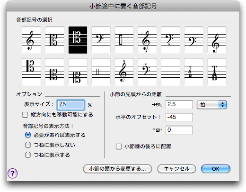The height and width of the screenshot is (192, 246).
Task: Choose bass clef with 8 above
Action: [x=147, y=72]
